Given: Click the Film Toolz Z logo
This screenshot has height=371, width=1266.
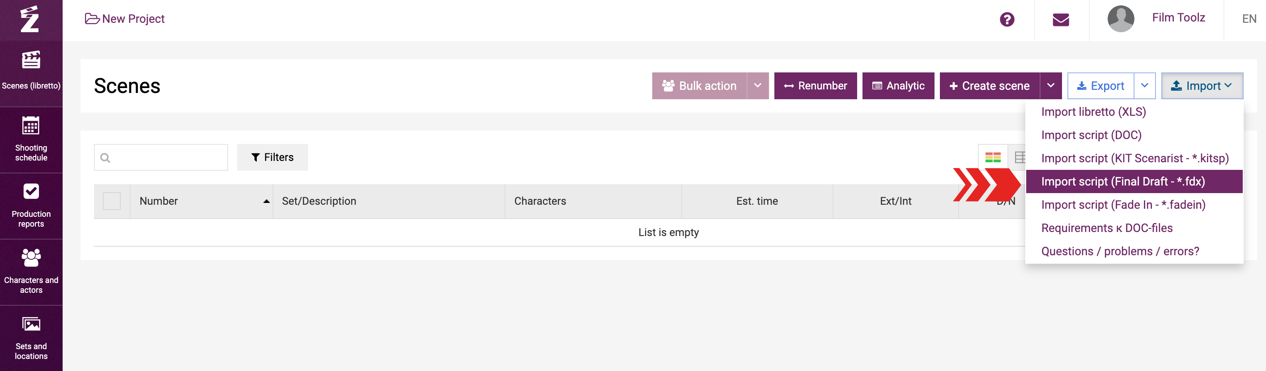Looking at the screenshot, I should click(30, 19).
